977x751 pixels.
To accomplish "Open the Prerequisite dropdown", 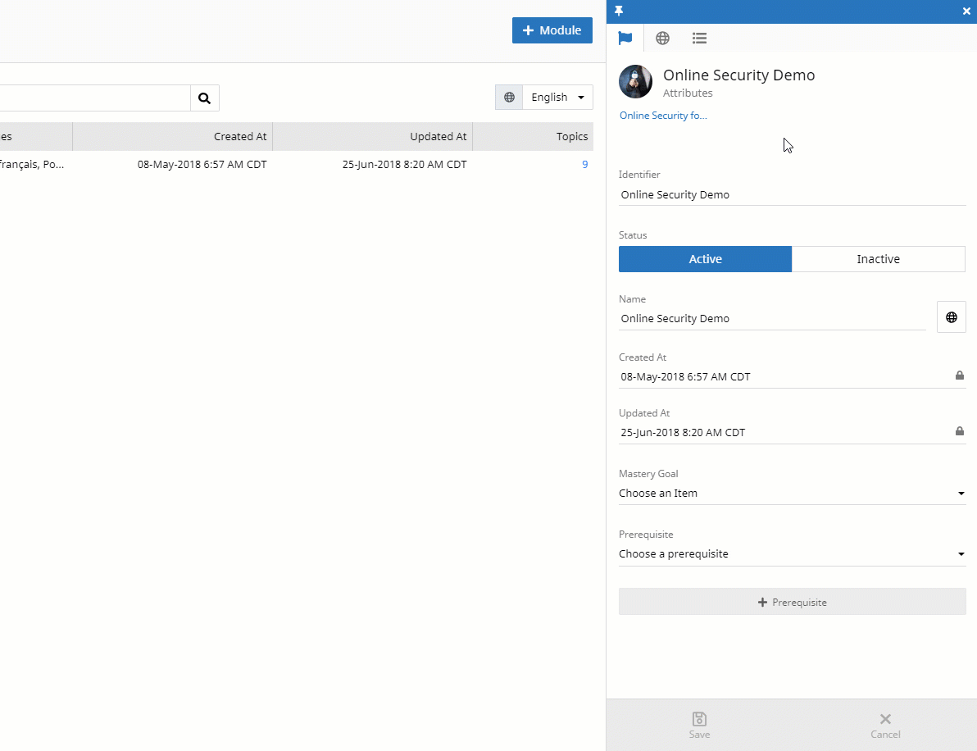I will 792,554.
